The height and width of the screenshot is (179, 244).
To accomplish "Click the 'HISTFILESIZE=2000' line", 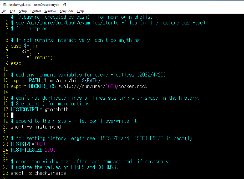I will (x=33, y=150).
